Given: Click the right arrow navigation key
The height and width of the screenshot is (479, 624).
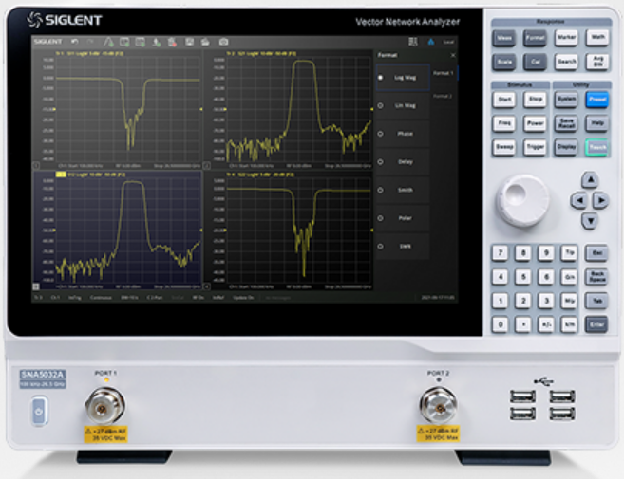Looking at the screenshot, I should click(600, 200).
